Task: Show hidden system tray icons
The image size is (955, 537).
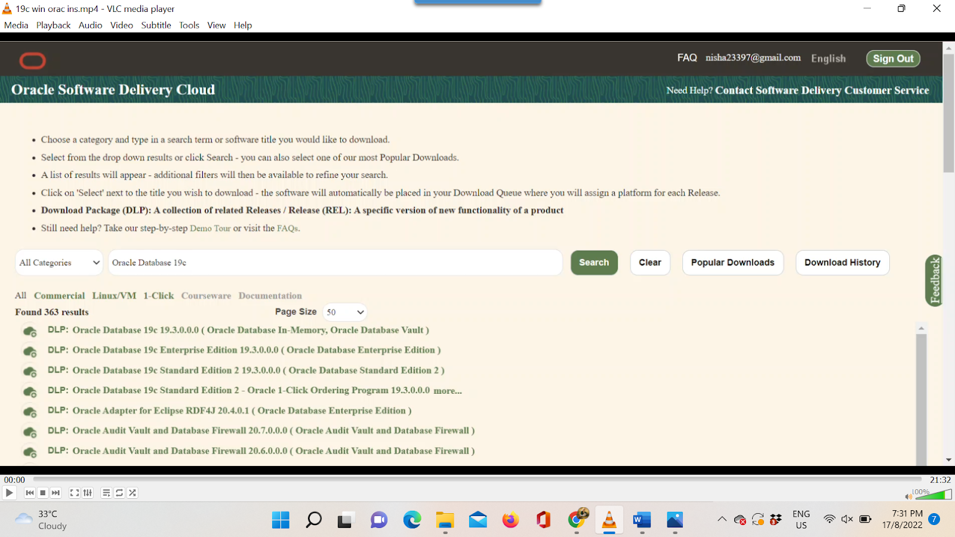Action: (x=722, y=519)
